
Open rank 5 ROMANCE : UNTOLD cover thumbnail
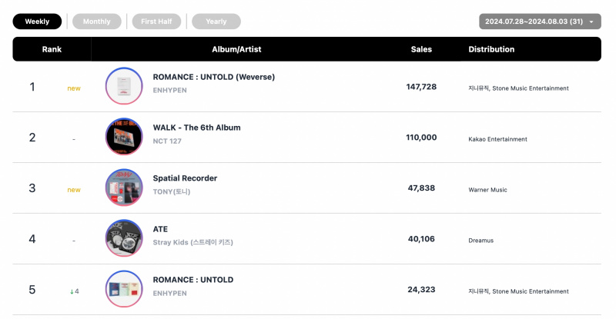(124, 289)
